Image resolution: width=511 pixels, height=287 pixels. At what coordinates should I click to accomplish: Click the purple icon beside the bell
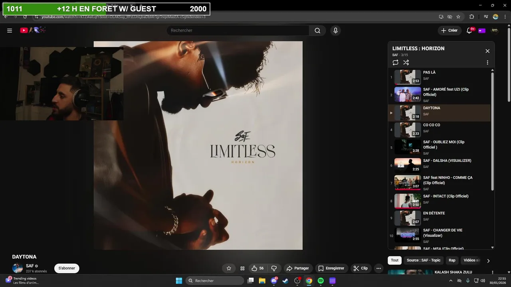(x=482, y=30)
